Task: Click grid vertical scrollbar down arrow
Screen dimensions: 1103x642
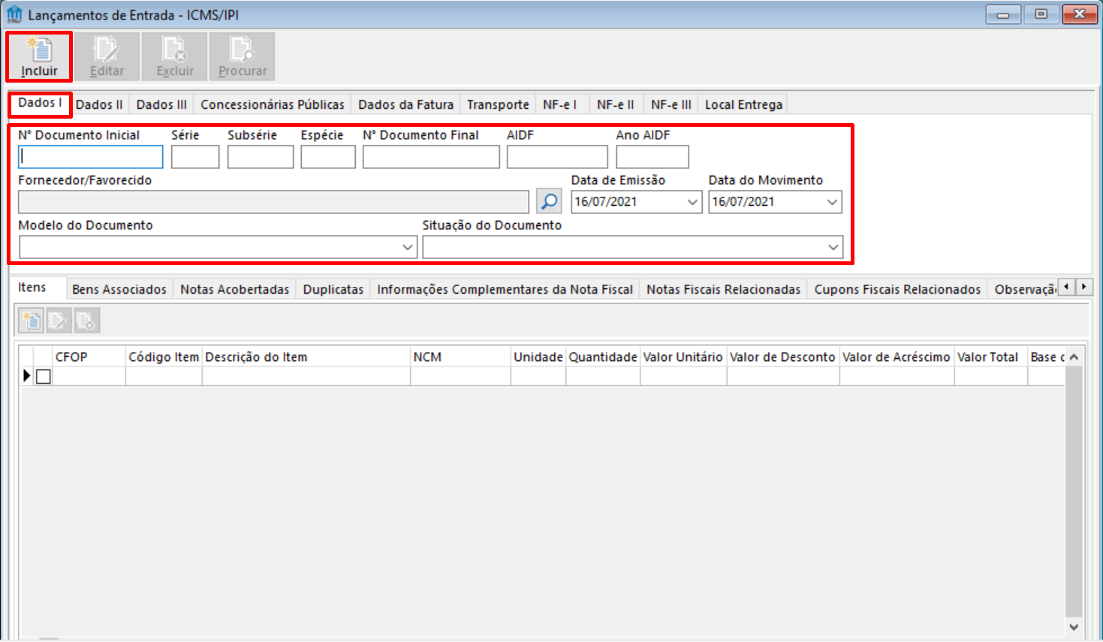Action: pos(1074,626)
